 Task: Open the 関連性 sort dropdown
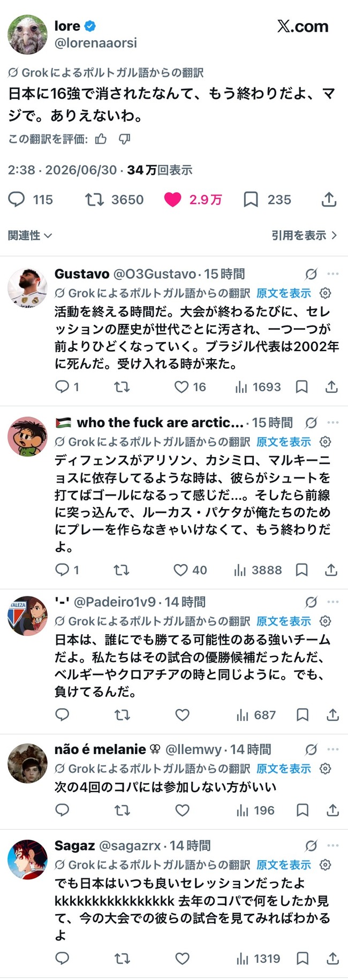(30, 235)
